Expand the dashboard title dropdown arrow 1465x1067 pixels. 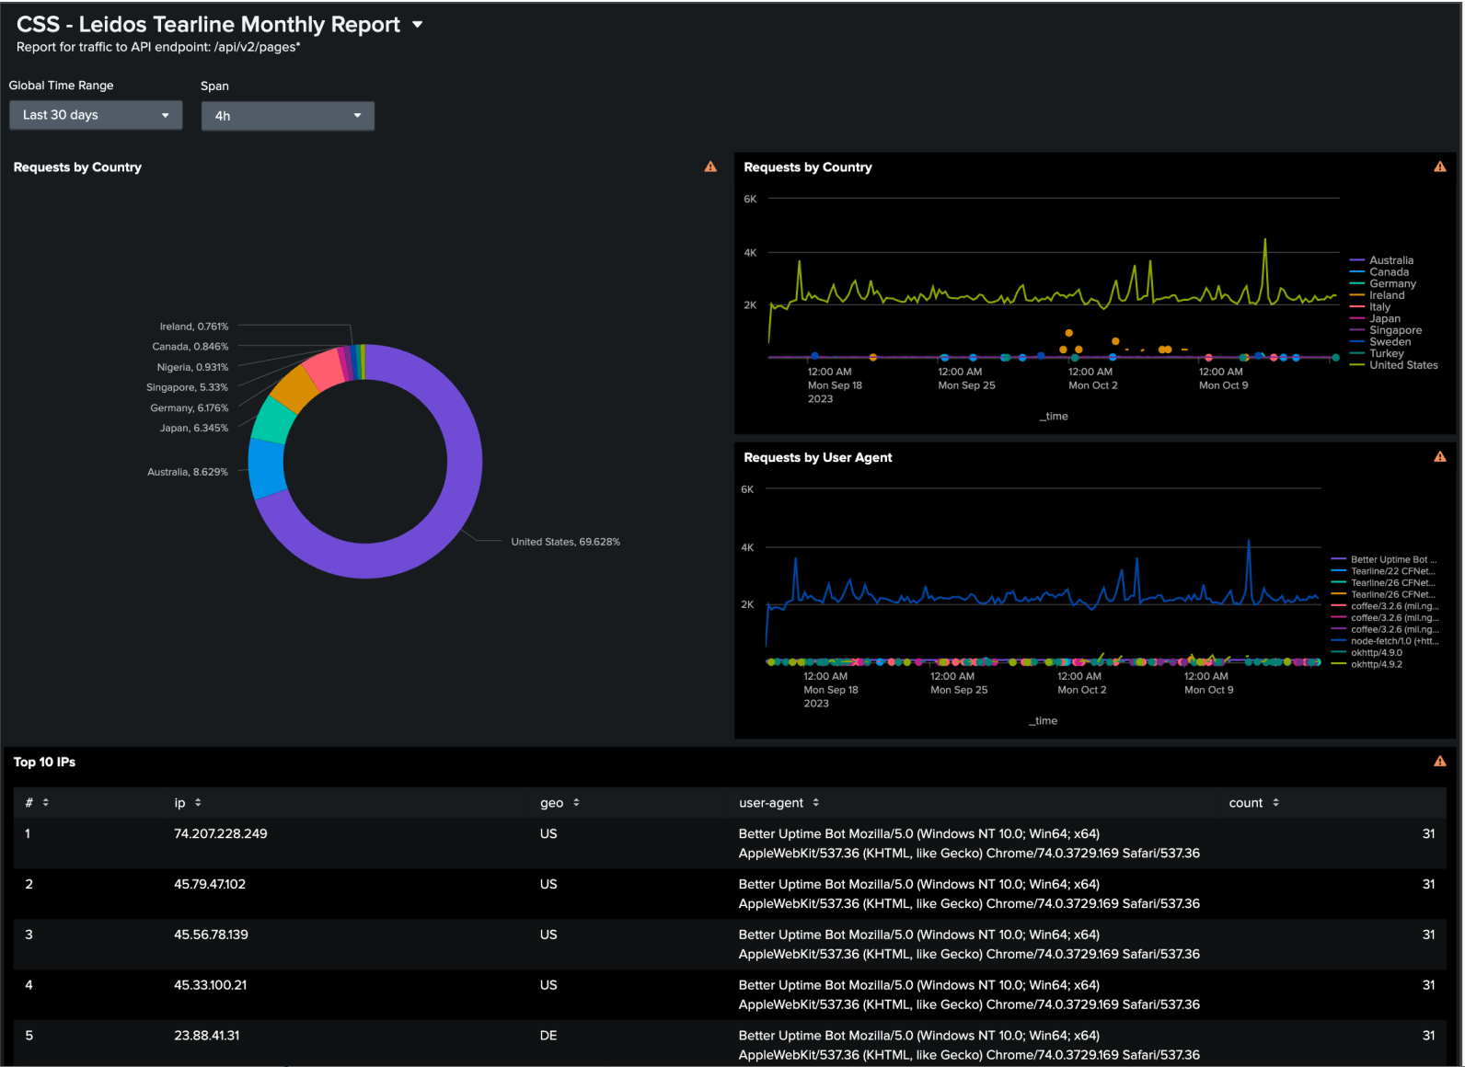pos(417,25)
